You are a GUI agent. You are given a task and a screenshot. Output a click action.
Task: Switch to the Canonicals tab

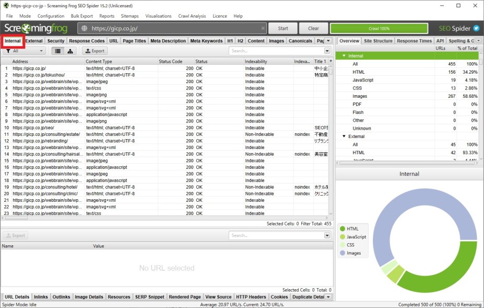tap(300, 41)
